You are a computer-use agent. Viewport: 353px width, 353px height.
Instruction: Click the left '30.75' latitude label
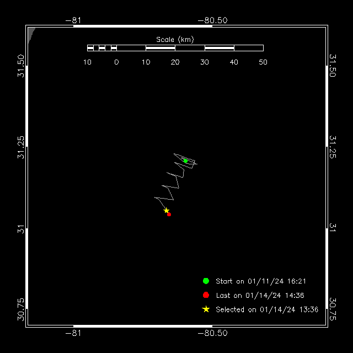pyautogui.click(x=21, y=309)
